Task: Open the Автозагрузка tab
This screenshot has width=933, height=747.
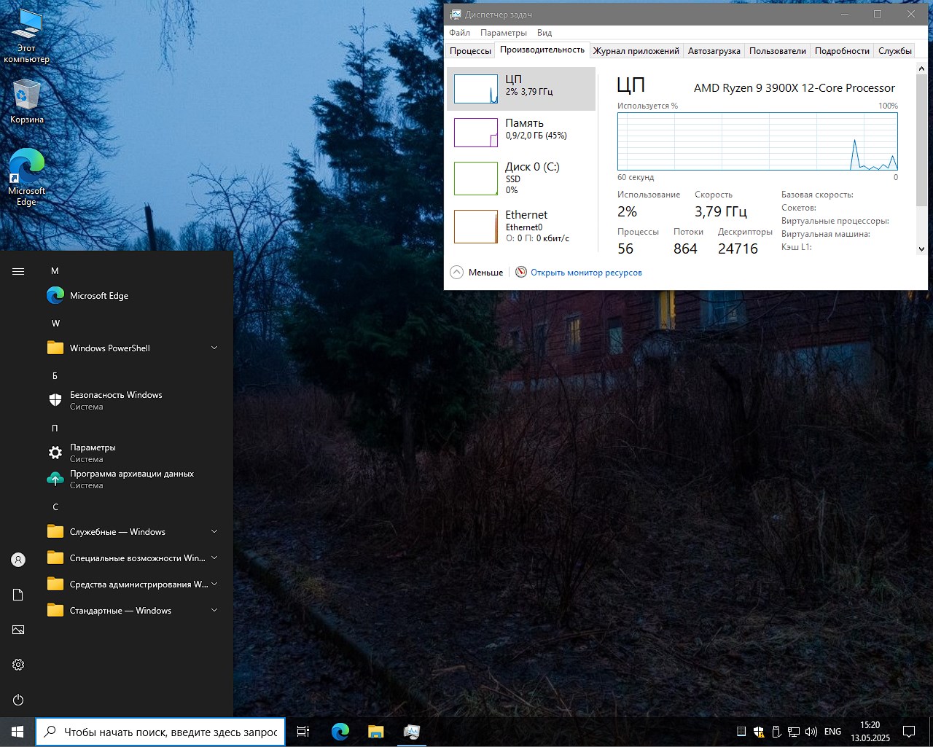Action: click(714, 51)
